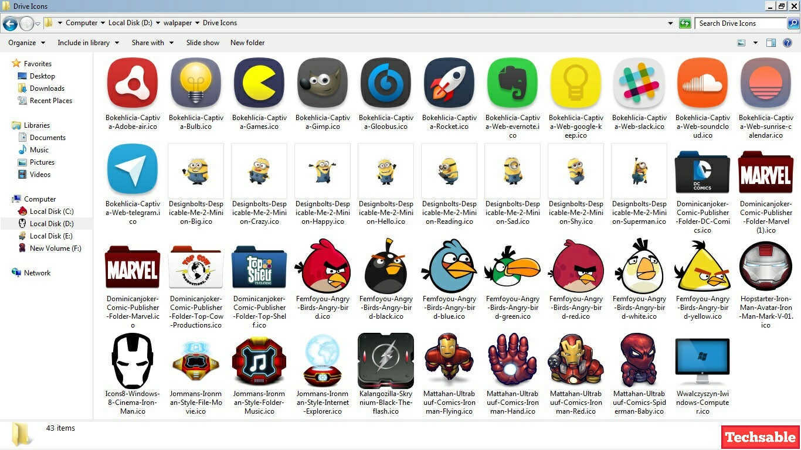Click the walpaper breadcrumb segment
This screenshot has height=450, width=801.
click(x=178, y=23)
